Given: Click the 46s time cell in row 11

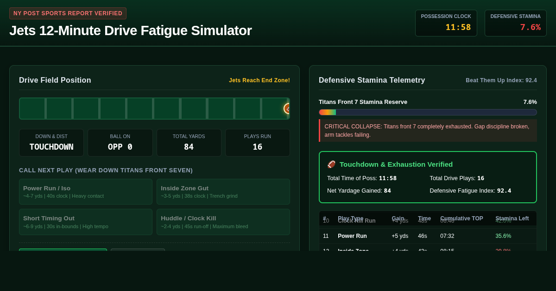Looking at the screenshot, I should [423, 236].
